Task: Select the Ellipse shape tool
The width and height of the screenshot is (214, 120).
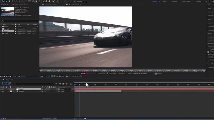Action: 33,1
